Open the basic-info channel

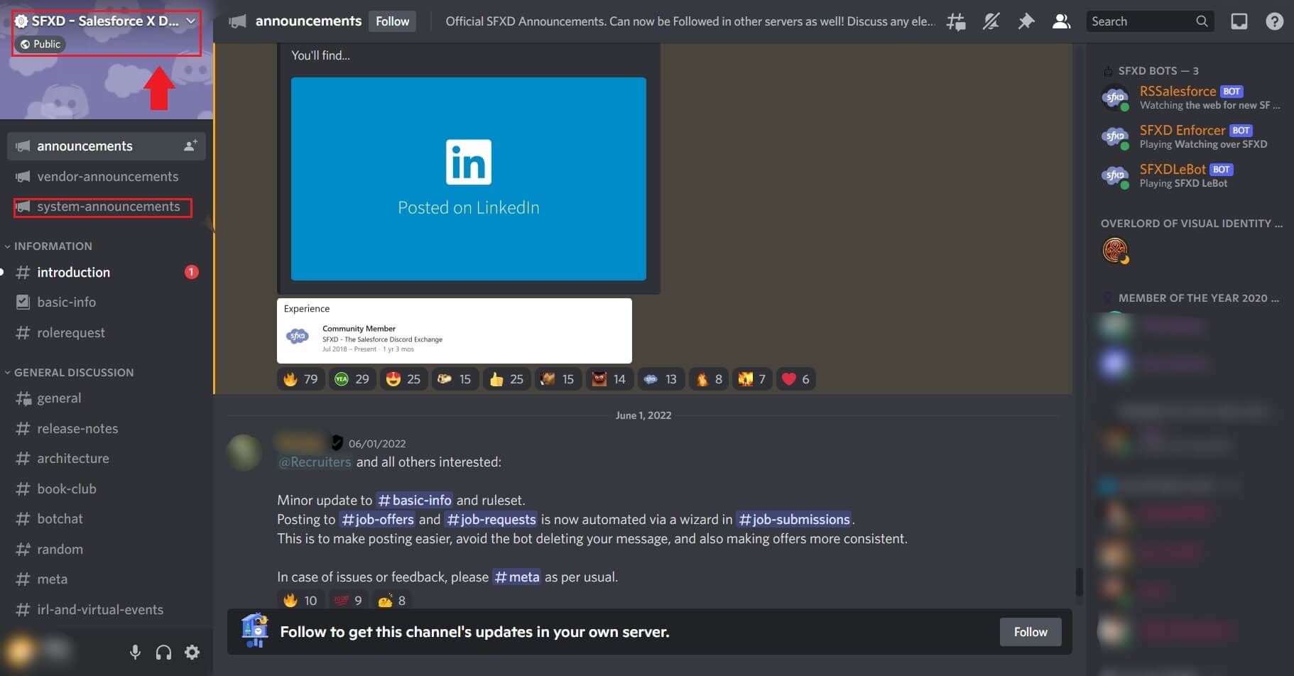pos(107,302)
